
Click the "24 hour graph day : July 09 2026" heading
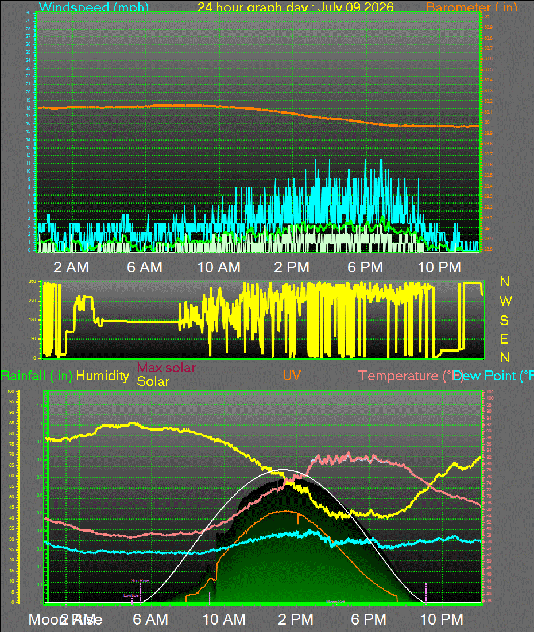pyautogui.click(x=296, y=7)
